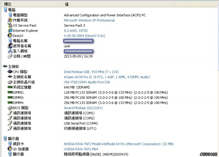Select the 隨插即用監視器 [NoDB] value
The height and width of the screenshot is (157, 219).
coord(96,154)
